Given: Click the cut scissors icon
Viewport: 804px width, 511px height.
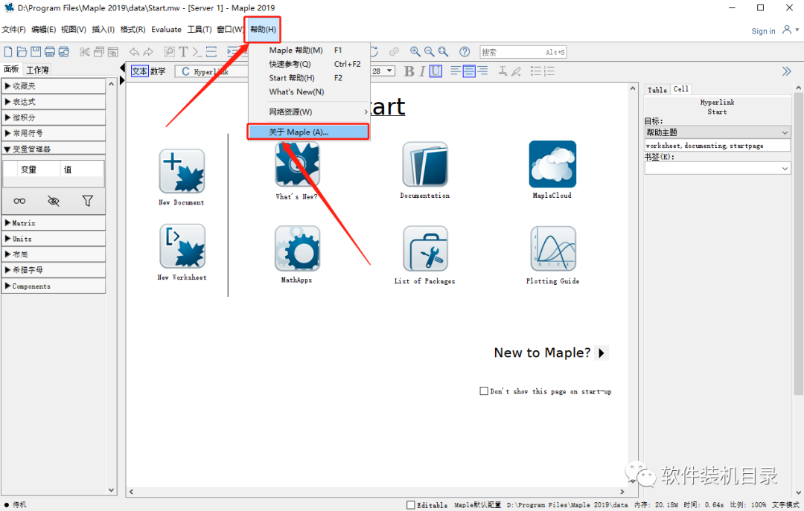Looking at the screenshot, I should 85,52.
